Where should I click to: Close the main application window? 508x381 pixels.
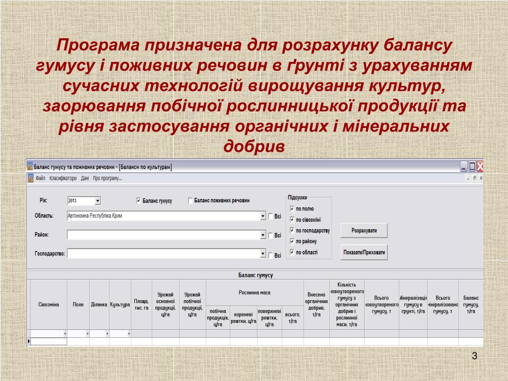480,167
